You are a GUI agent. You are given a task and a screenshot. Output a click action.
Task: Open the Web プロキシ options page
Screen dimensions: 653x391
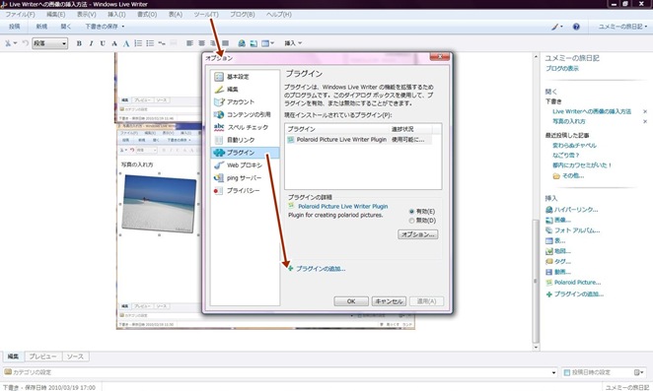pyautogui.click(x=245, y=165)
